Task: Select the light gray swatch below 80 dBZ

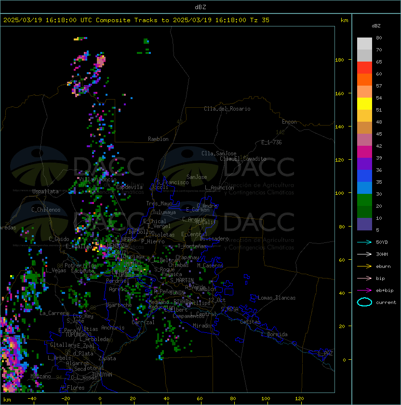Action: click(x=364, y=43)
